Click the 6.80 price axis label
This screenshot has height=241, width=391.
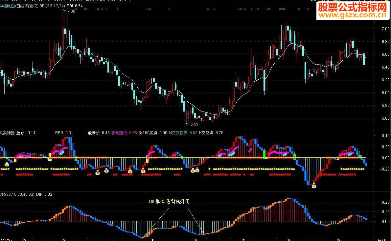click(385, 42)
